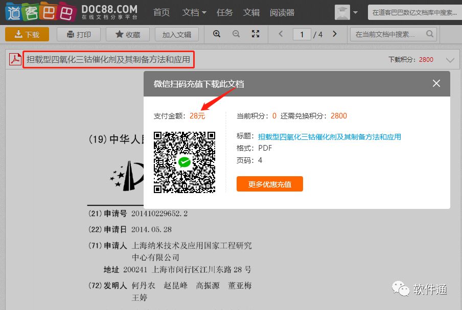The height and width of the screenshot is (310, 462).
Task: Click the 加入文辑 button
Action: point(176,34)
